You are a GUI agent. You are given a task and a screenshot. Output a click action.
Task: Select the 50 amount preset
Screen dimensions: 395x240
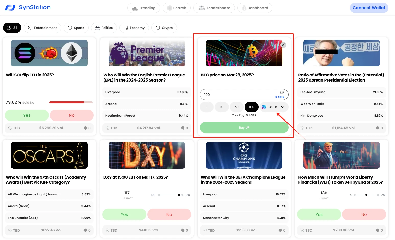tap(237, 107)
